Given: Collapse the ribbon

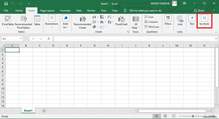Looking at the screenshot, I should 216,32.
